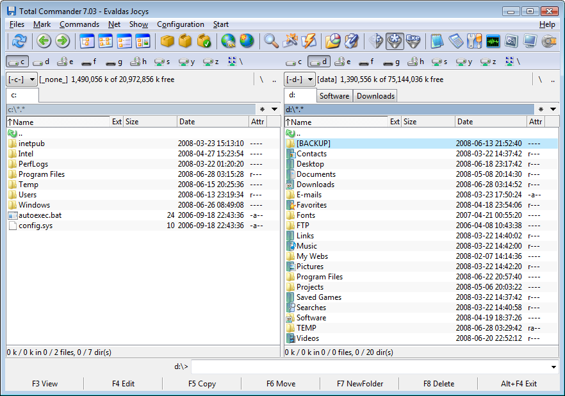565x396 pixels.
Task: Switch right panel to drive h
Action: click(416, 62)
